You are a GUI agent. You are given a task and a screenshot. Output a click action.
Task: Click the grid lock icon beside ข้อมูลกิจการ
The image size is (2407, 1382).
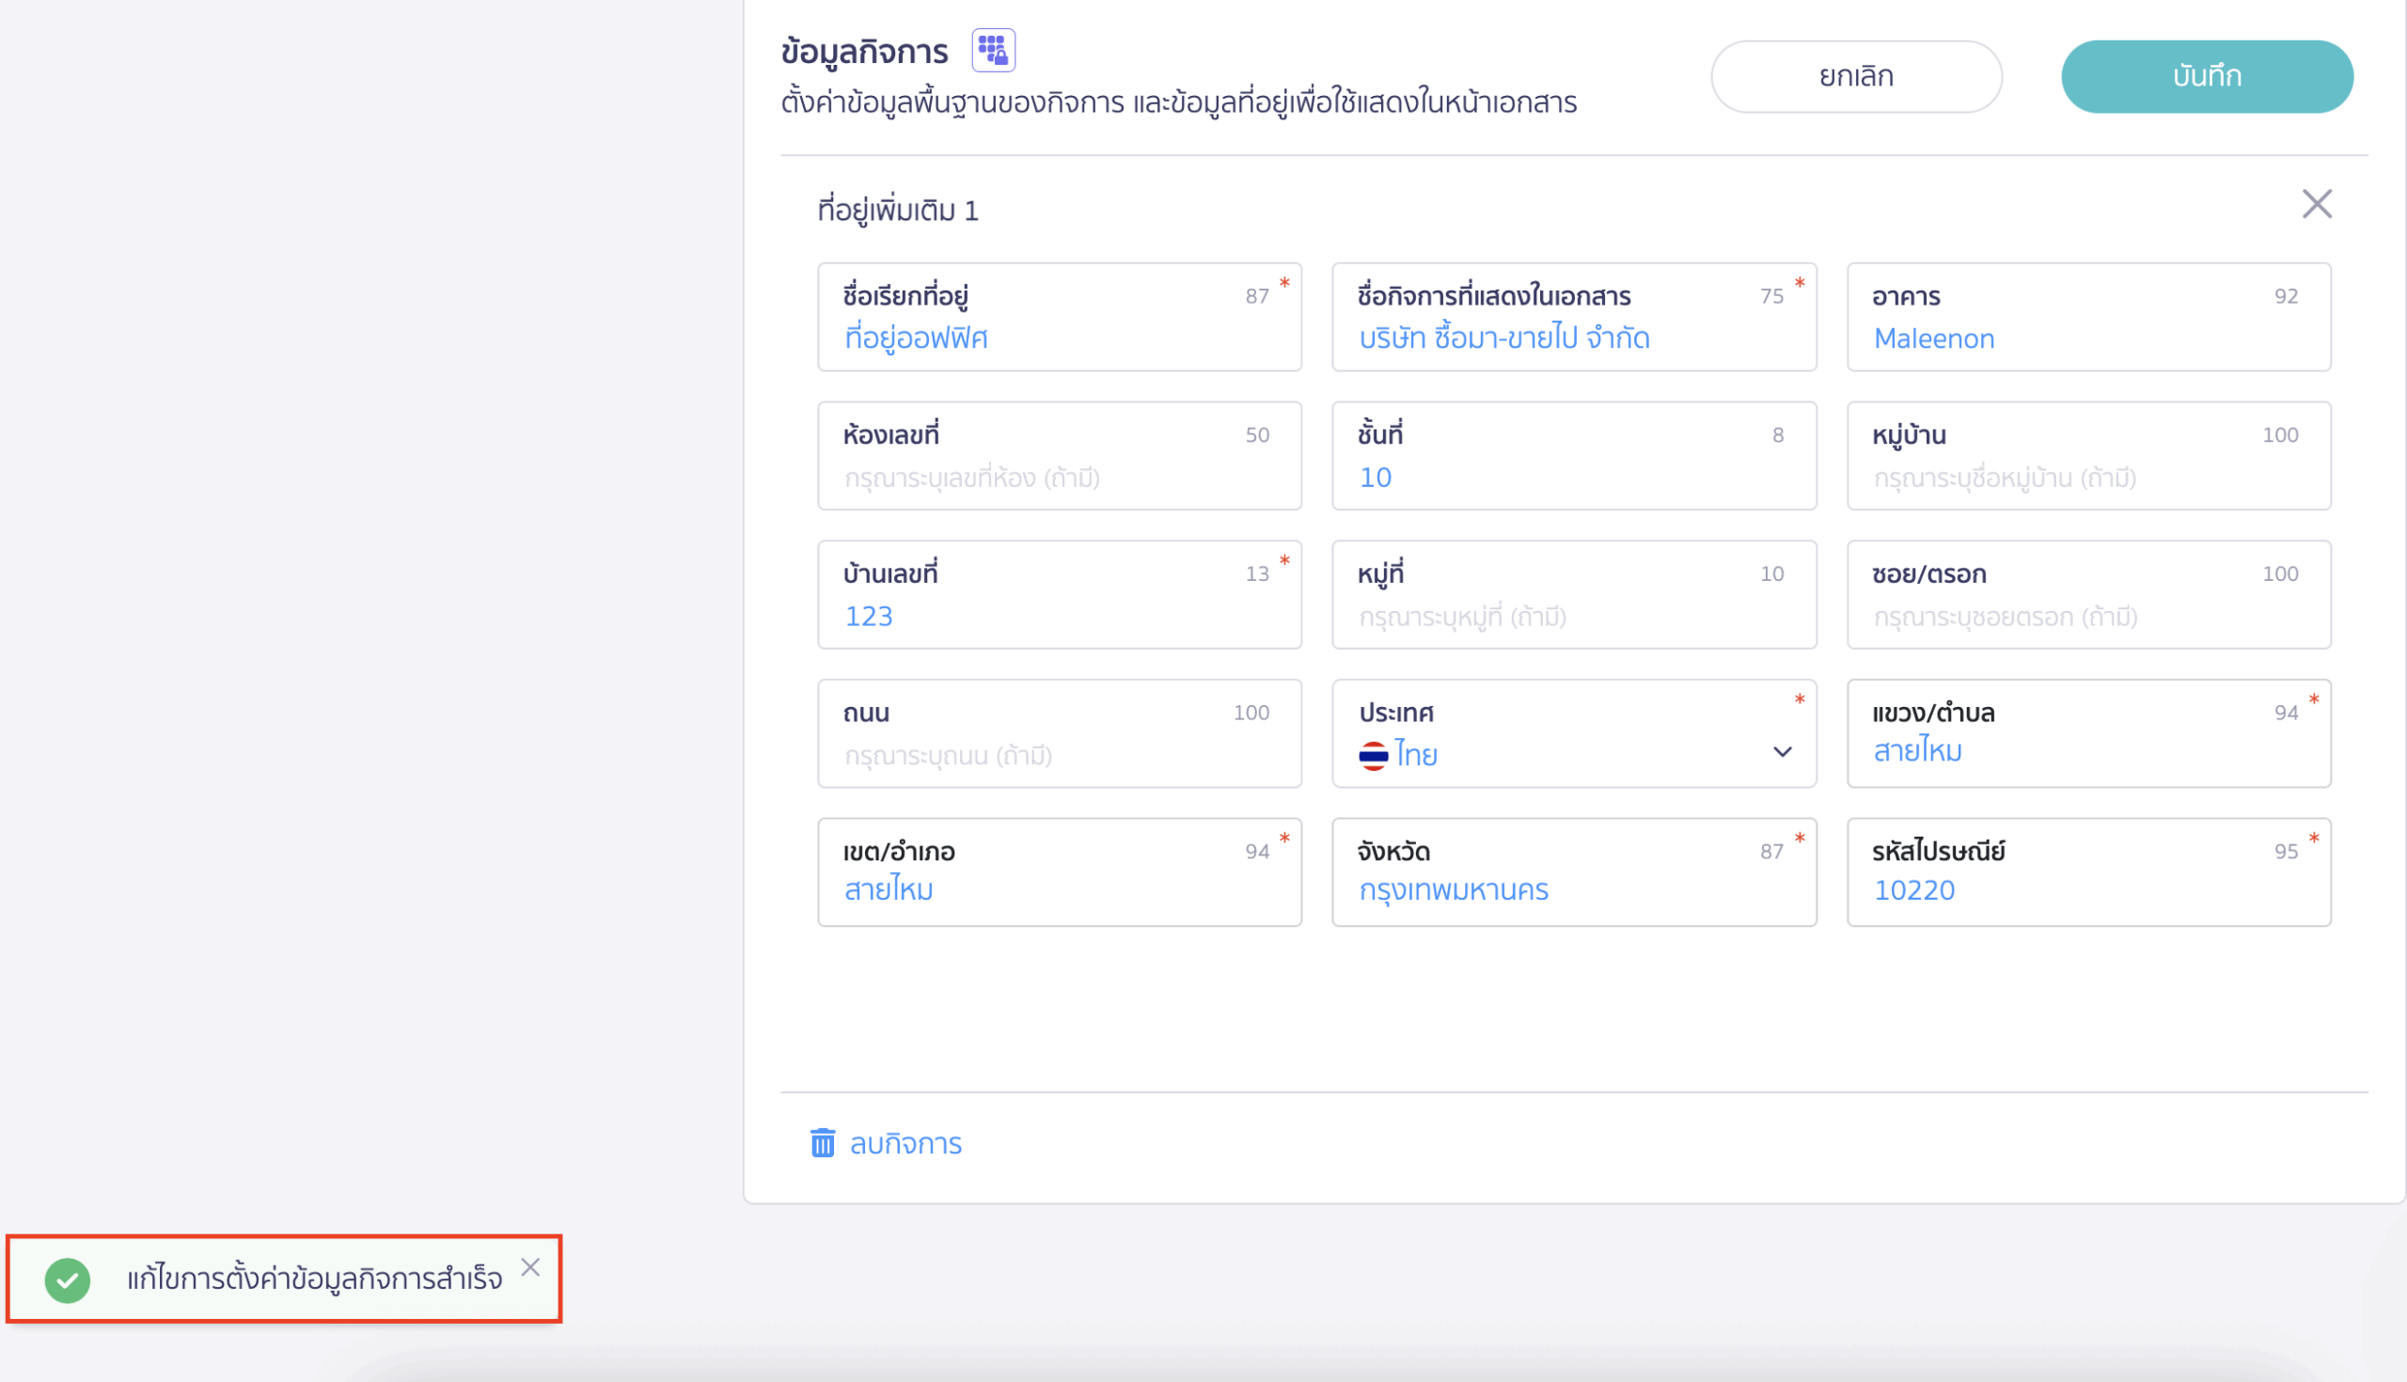click(x=993, y=51)
